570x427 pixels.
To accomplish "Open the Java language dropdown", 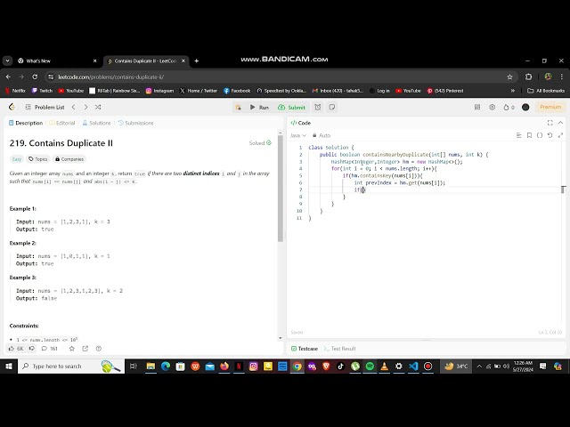I will [298, 135].
